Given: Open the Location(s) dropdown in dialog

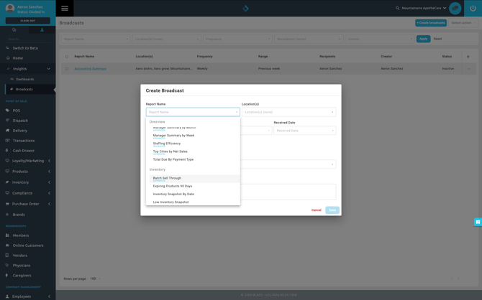Looking at the screenshot, I should coord(288,112).
